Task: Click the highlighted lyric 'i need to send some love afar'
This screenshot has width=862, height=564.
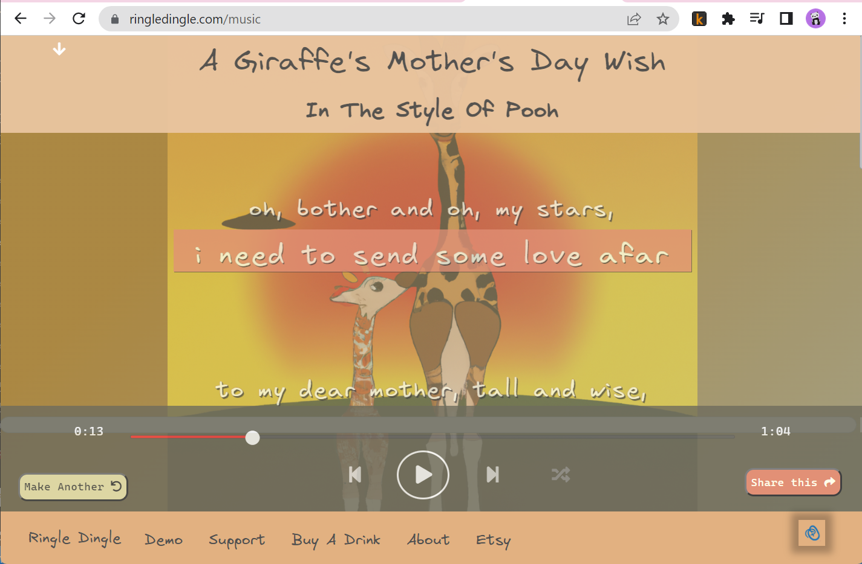Action: (433, 251)
